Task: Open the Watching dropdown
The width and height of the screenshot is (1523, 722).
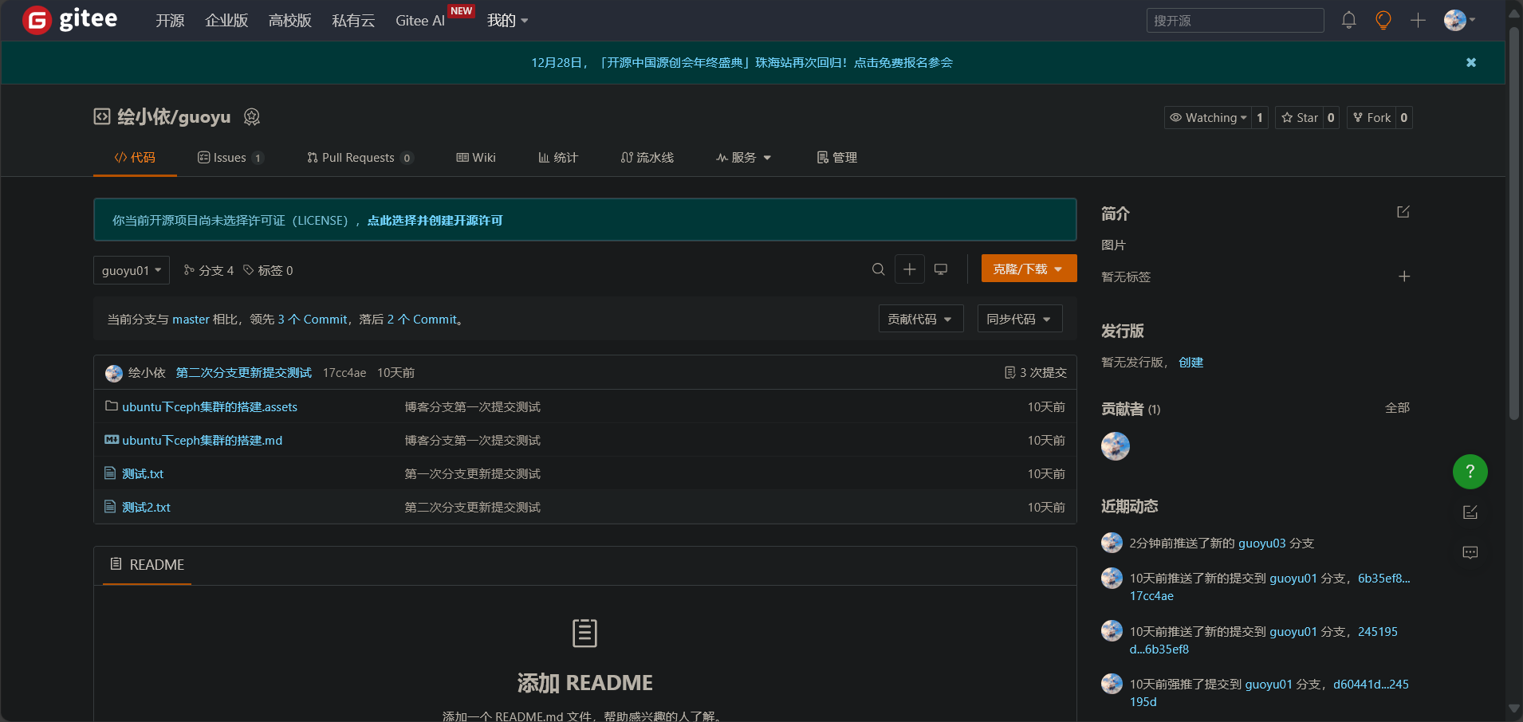Action: pos(1208,118)
